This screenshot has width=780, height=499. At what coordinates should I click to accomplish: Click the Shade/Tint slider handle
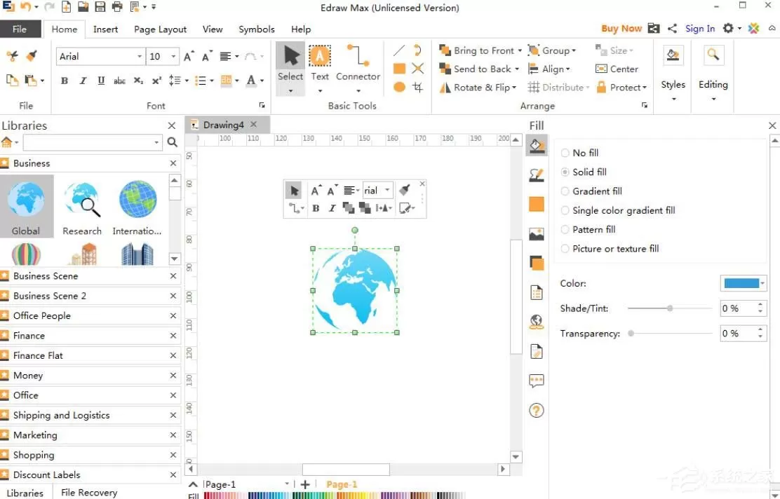pos(670,308)
